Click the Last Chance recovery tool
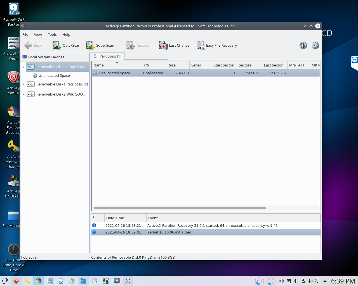358x286 pixels. [174, 45]
